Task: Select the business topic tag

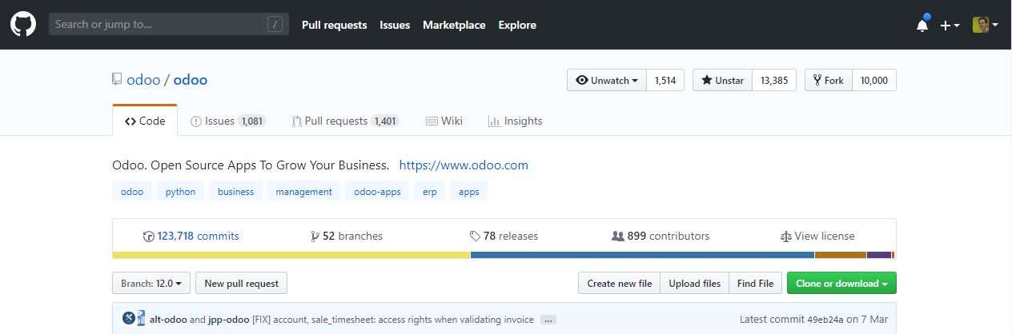Action: tap(235, 191)
